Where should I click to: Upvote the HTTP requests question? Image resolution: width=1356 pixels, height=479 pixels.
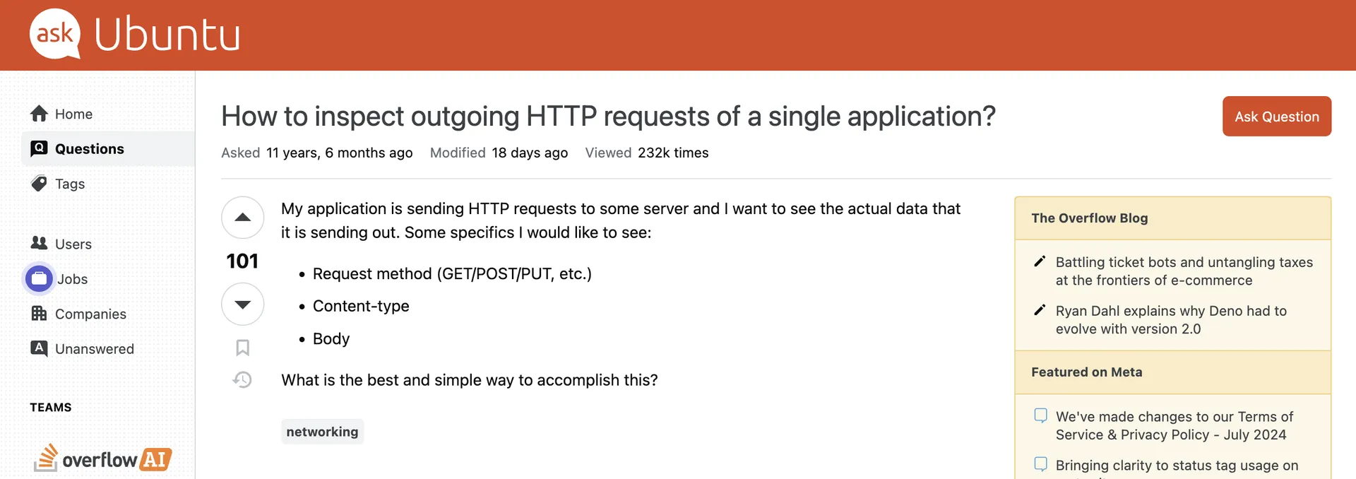coord(242,218)
